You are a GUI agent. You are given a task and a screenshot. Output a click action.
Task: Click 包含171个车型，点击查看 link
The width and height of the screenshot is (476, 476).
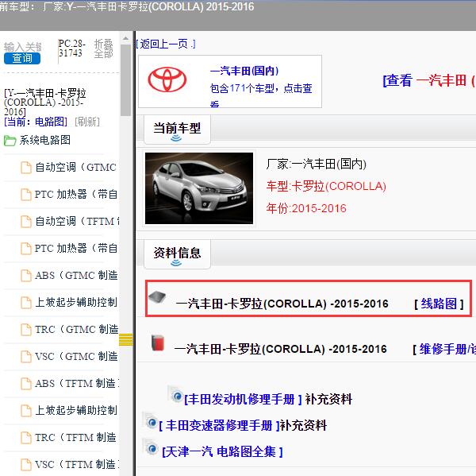(x=261, y=95)
